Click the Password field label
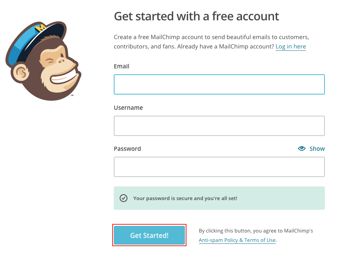The width and height of the screenshot is (337, 254). point(127,148)
